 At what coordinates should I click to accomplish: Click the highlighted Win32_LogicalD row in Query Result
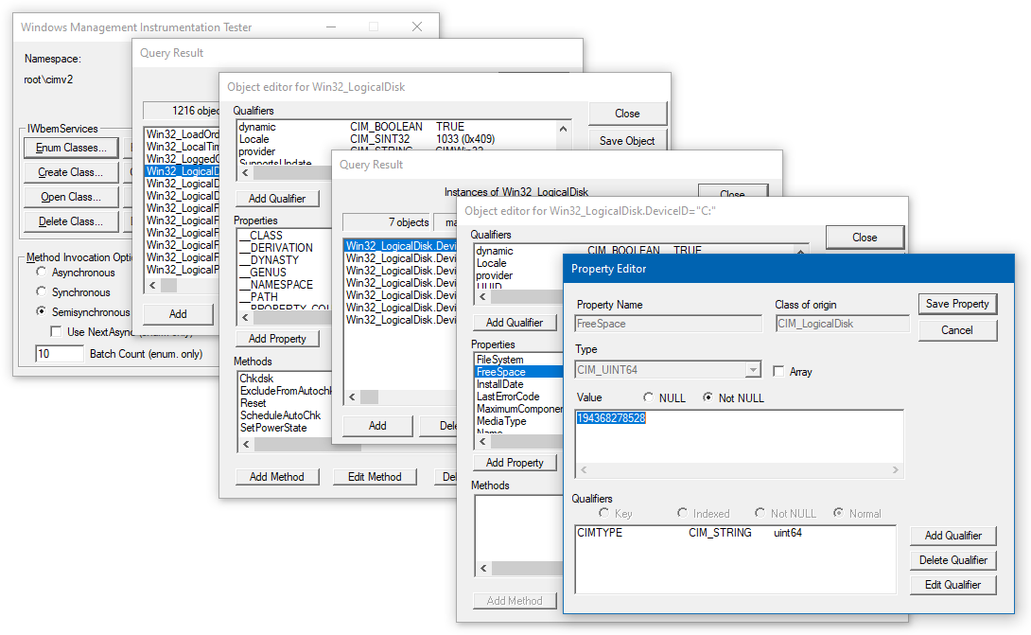pyautogui.click(x=183, y=171)
